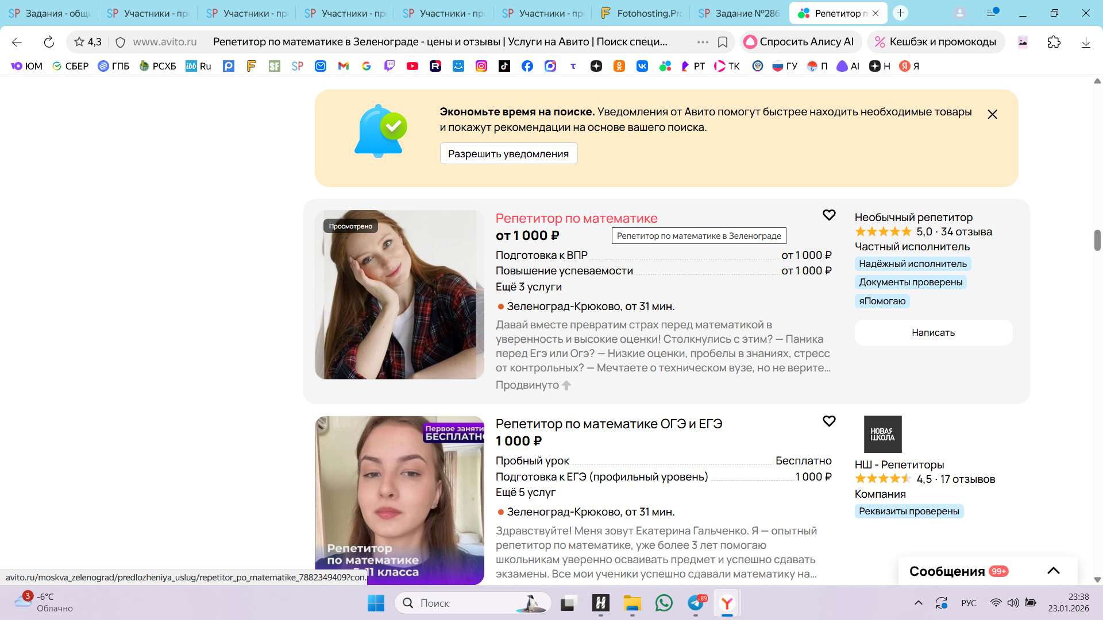Open the address bar three-dots menu
The image size is (1103, 620).
click(x=703, y=42)
